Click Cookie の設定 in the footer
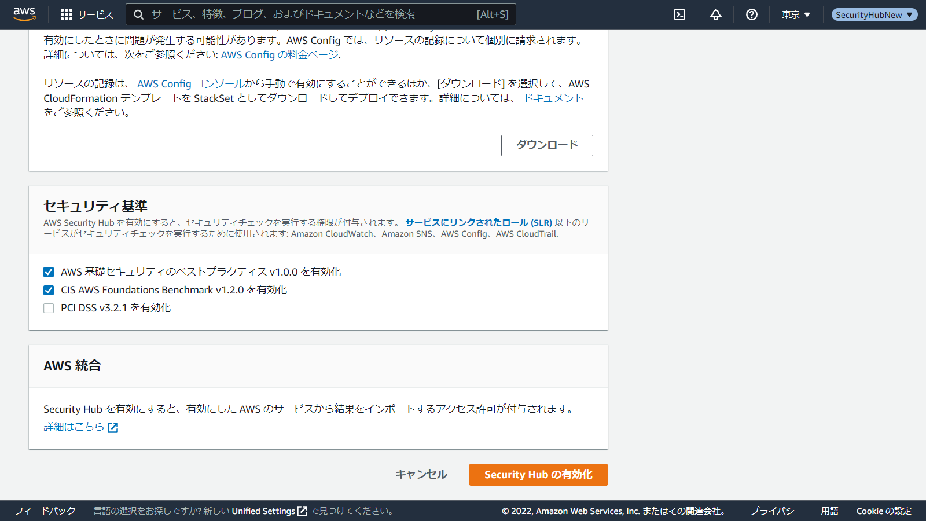 (884, 511)
